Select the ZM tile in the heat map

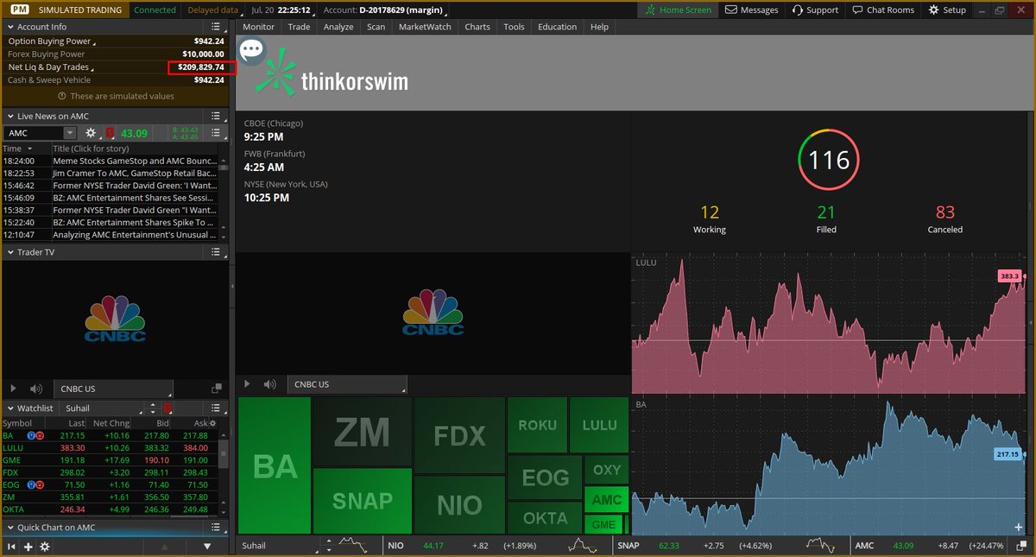(x=363, y=432)
